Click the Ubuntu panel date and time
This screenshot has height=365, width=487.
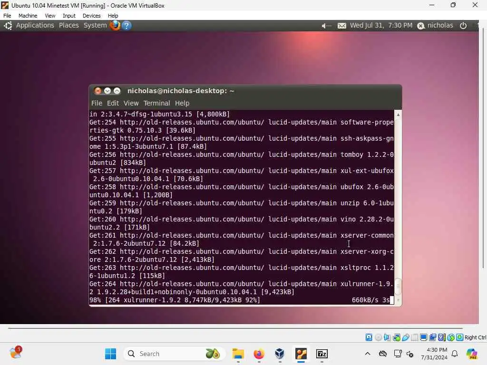point(381,26)
